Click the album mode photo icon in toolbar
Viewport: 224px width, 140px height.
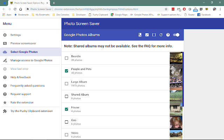click(140, 35)
